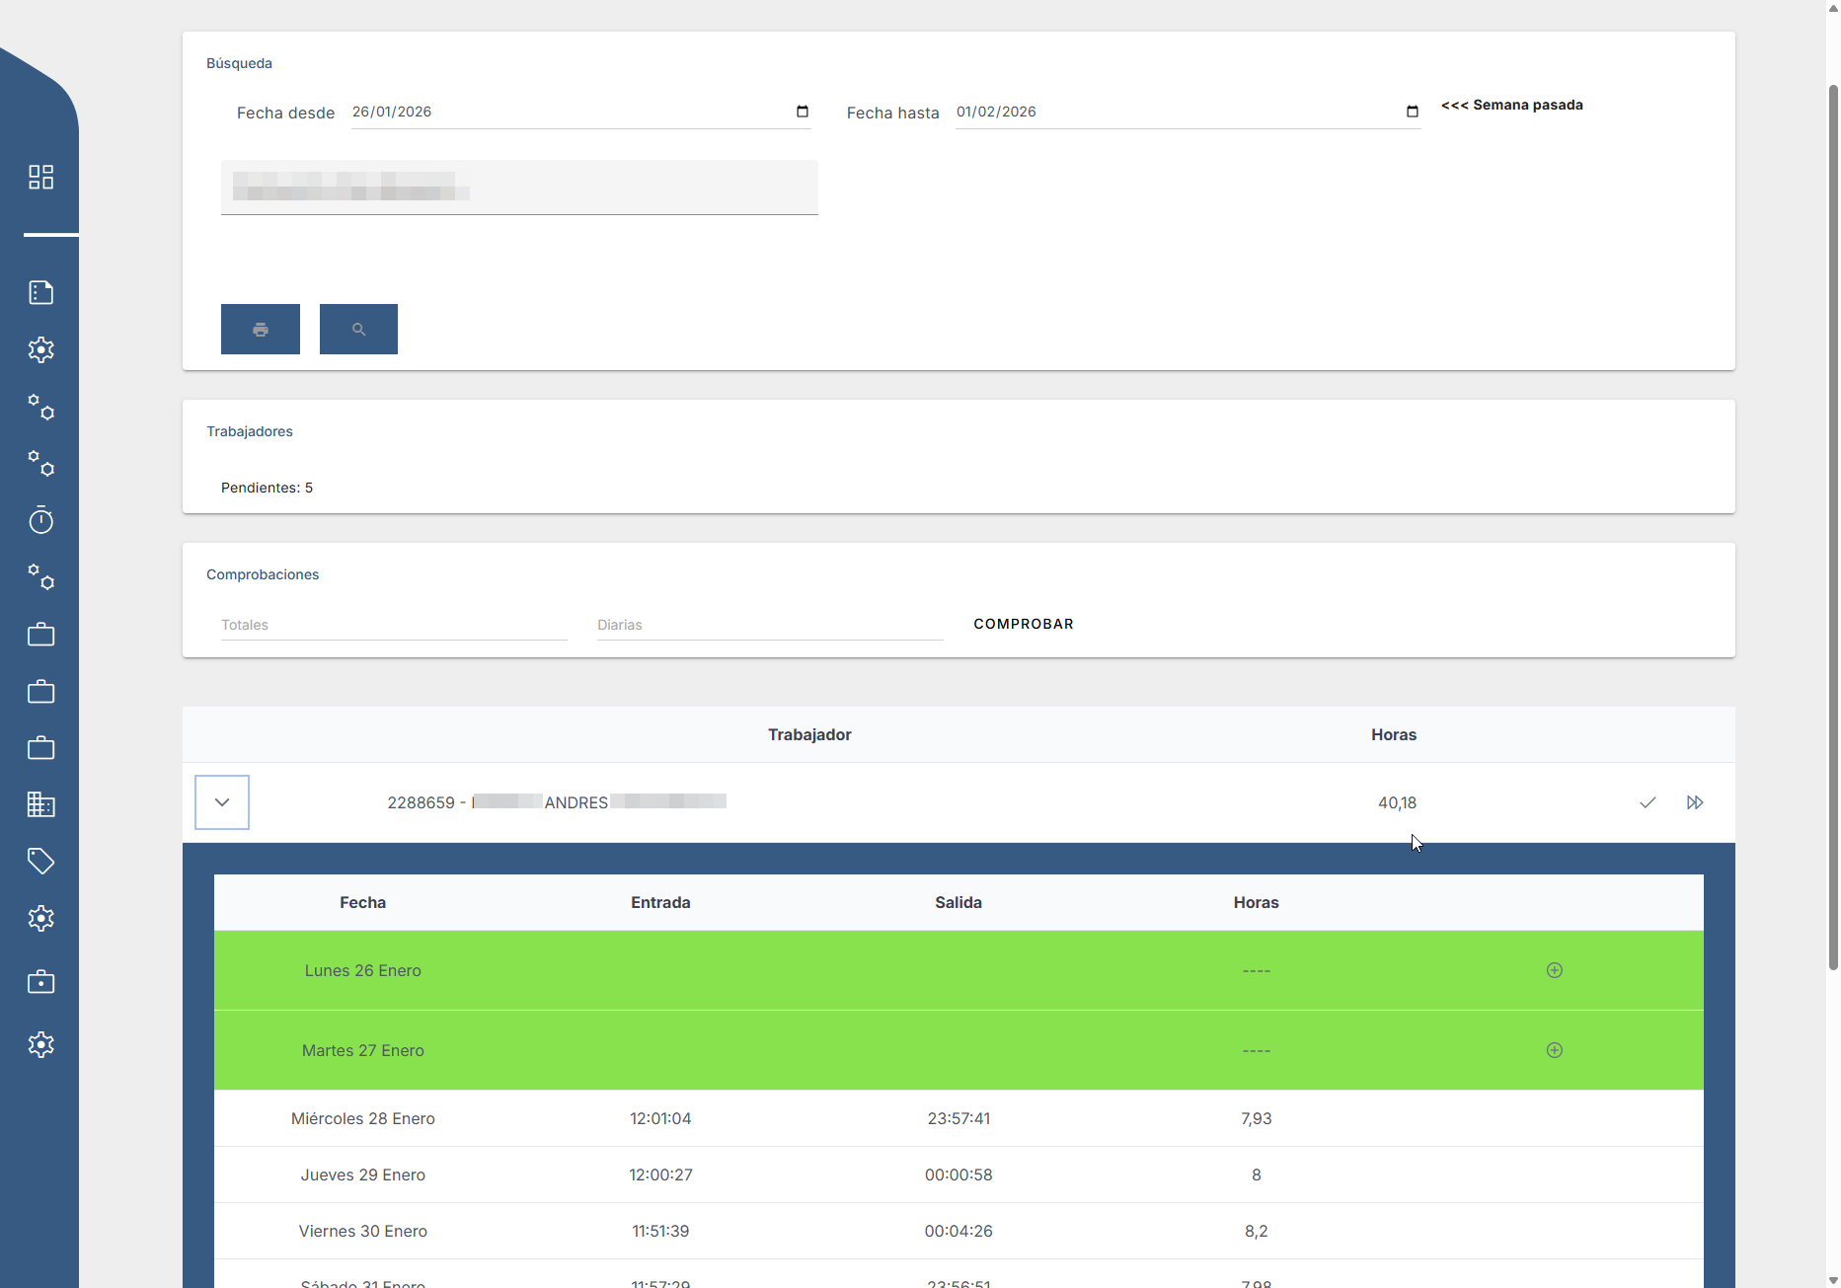Collapse the worker 2288659 row
Screen dimensions: 1841x1288
click(222, 802)
